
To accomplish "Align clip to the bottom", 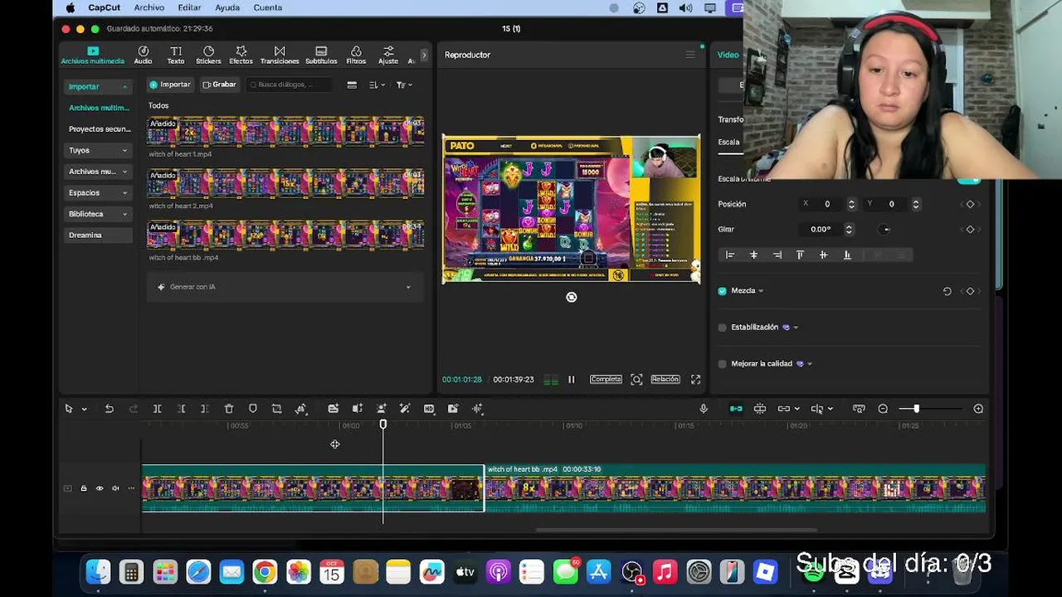I will 847,255.
